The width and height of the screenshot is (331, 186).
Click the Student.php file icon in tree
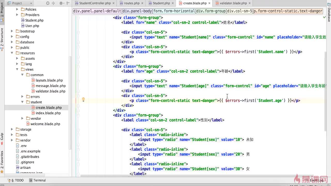(23, 20)
